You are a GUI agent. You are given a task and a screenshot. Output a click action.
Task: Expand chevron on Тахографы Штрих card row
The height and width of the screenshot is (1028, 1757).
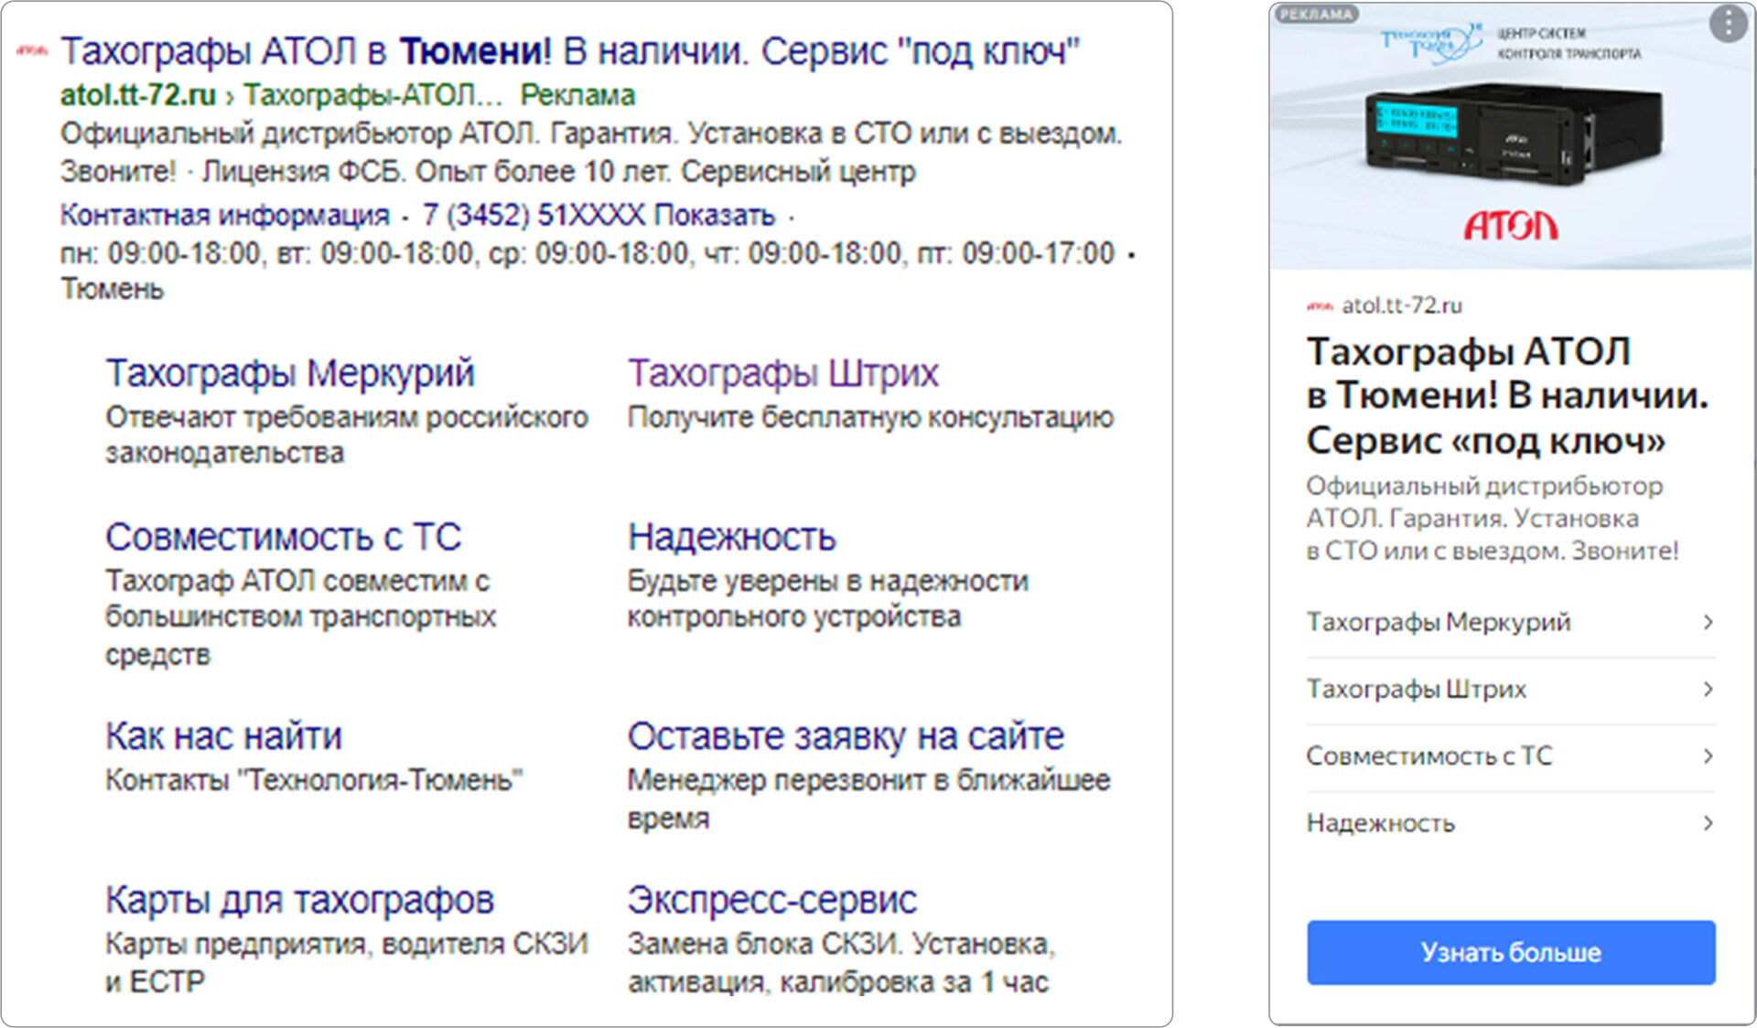1708,689
